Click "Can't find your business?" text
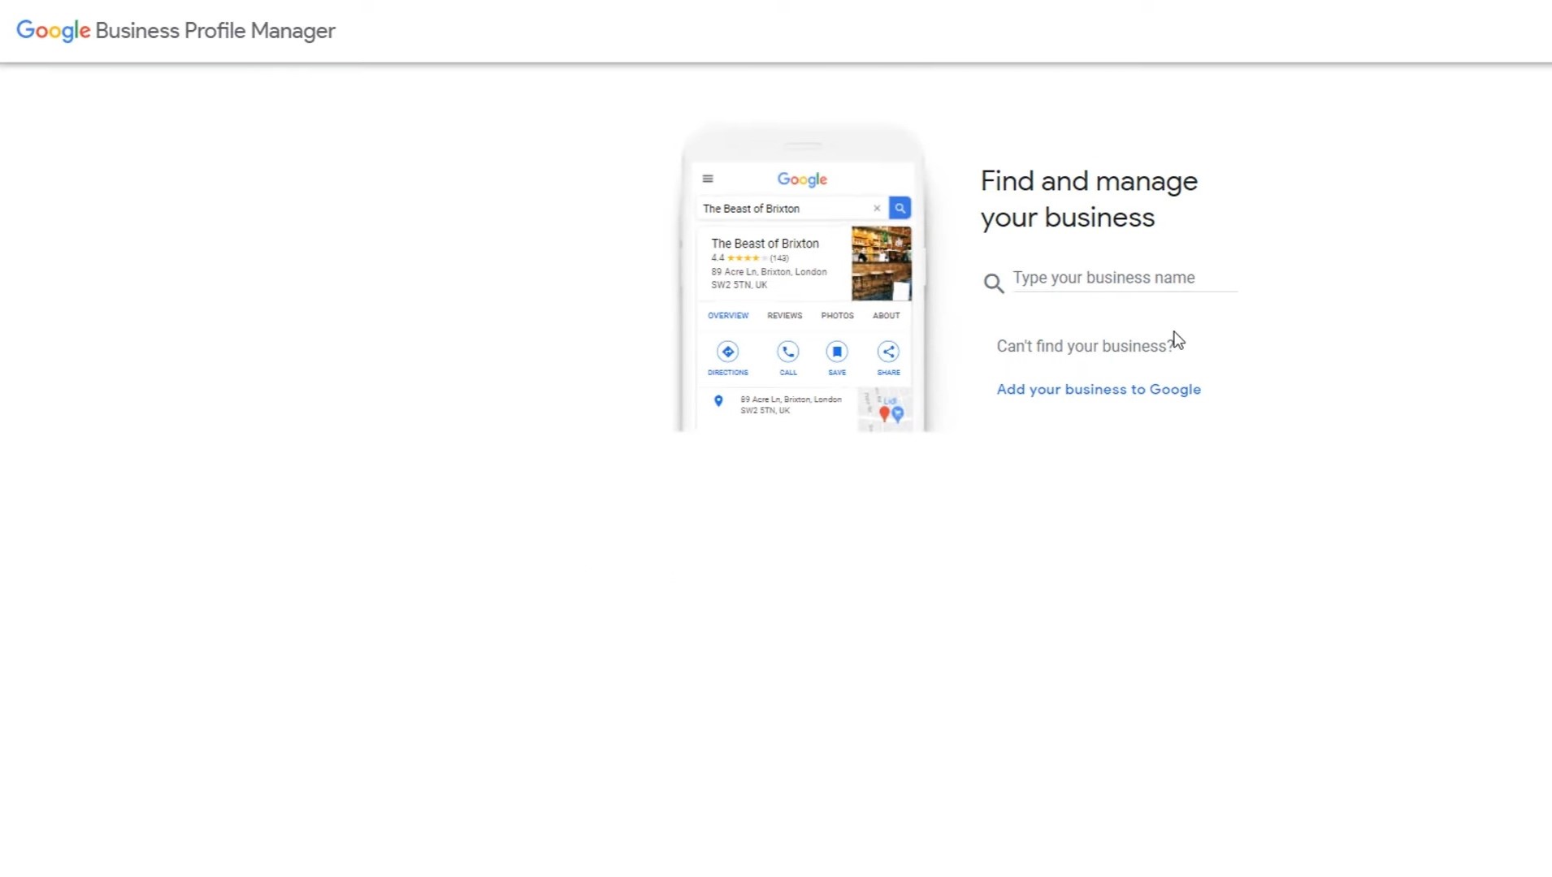 coord(1086,347)
